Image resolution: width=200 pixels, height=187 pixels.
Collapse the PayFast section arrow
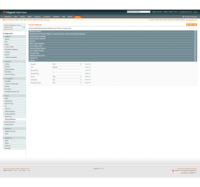coord(195,61)
